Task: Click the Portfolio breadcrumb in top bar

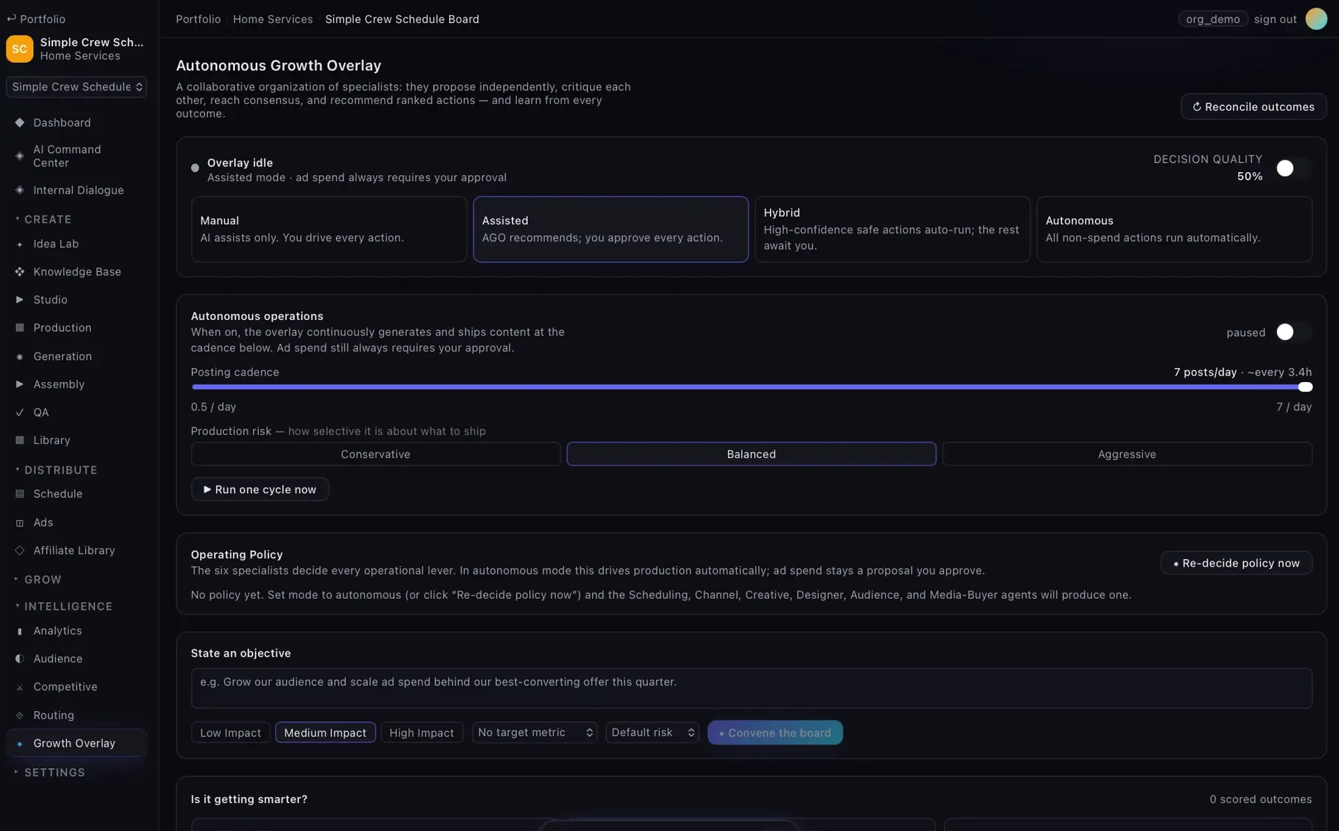Action: (198, 19)
